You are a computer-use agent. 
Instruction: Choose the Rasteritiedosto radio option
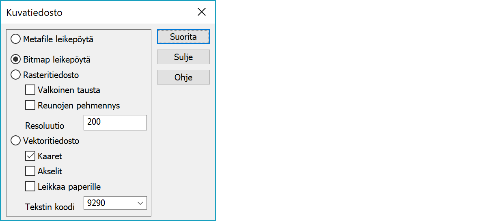(x=16, y=75)
